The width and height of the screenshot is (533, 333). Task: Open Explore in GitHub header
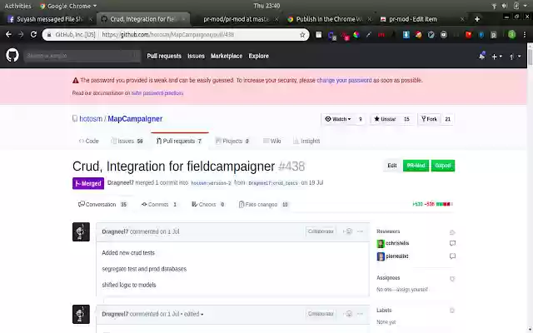tap(259, 56)
